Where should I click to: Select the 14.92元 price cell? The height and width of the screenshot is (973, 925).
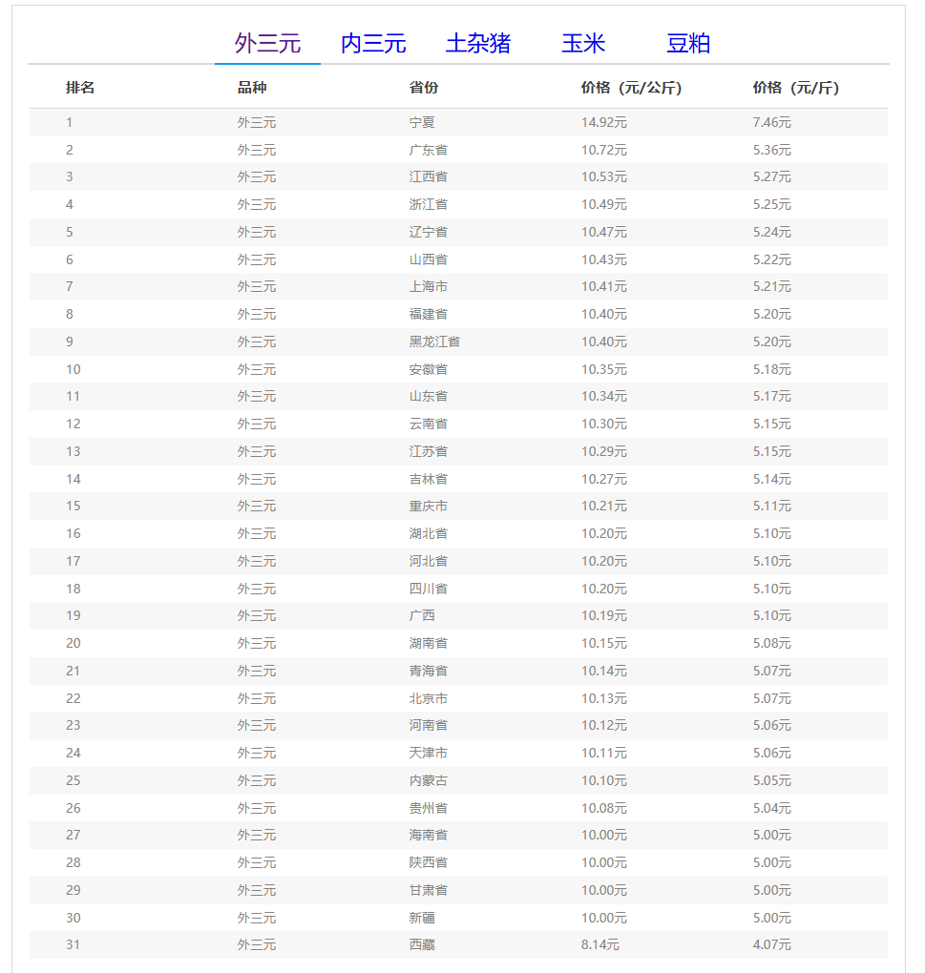[x=604, y=122]
